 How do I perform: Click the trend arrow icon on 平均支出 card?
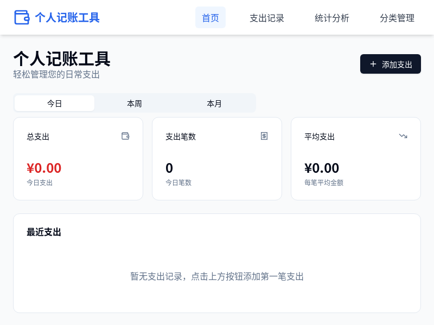tap(403, 136)
